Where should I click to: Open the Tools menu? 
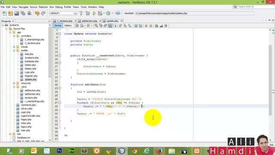pyautogui.click(x=83, y=7)
